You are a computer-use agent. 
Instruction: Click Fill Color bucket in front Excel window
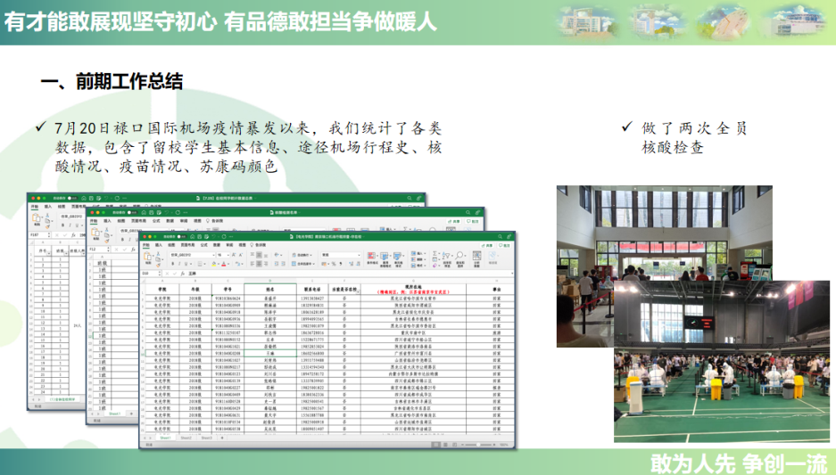(214, 264)
